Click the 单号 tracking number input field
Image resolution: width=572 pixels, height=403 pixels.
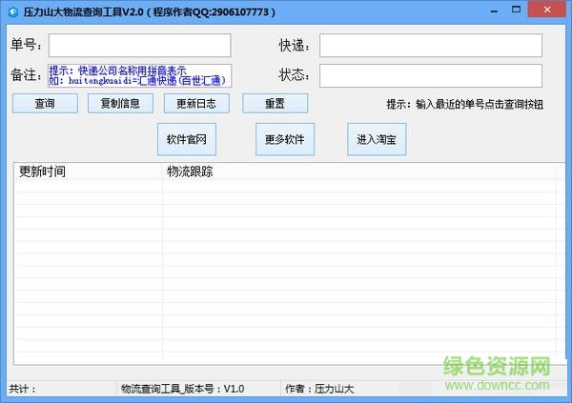[x=140, y=45]
